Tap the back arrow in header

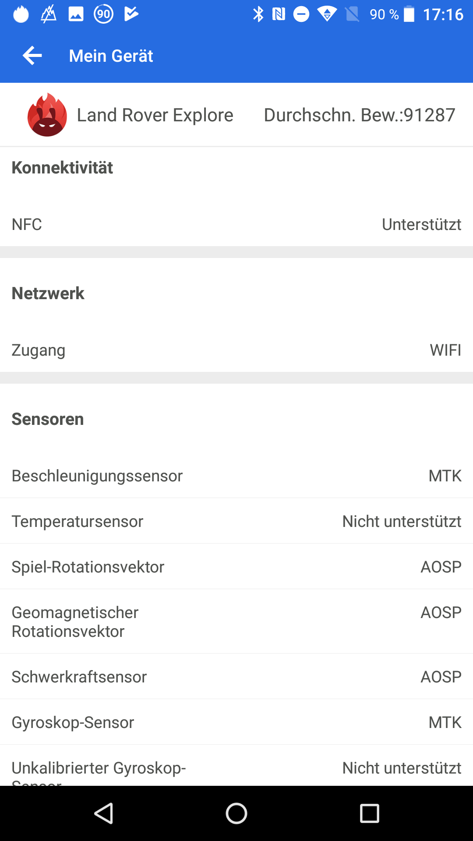[32, 56]
